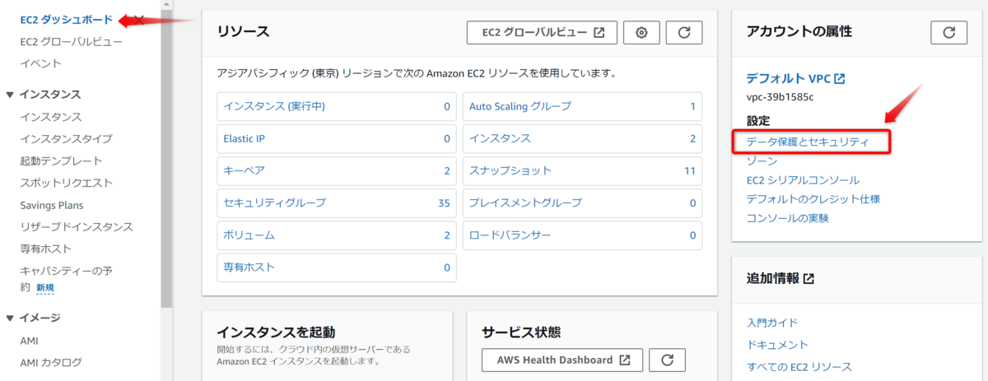
Task: Refresh the リソース panel
Action: click(x=683, y=32)
